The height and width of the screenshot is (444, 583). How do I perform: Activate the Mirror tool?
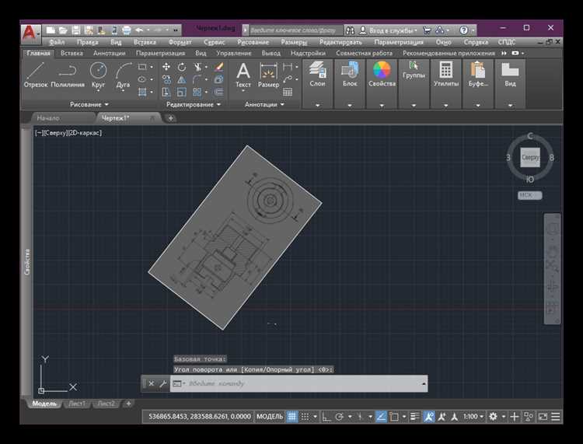(181, 79)
